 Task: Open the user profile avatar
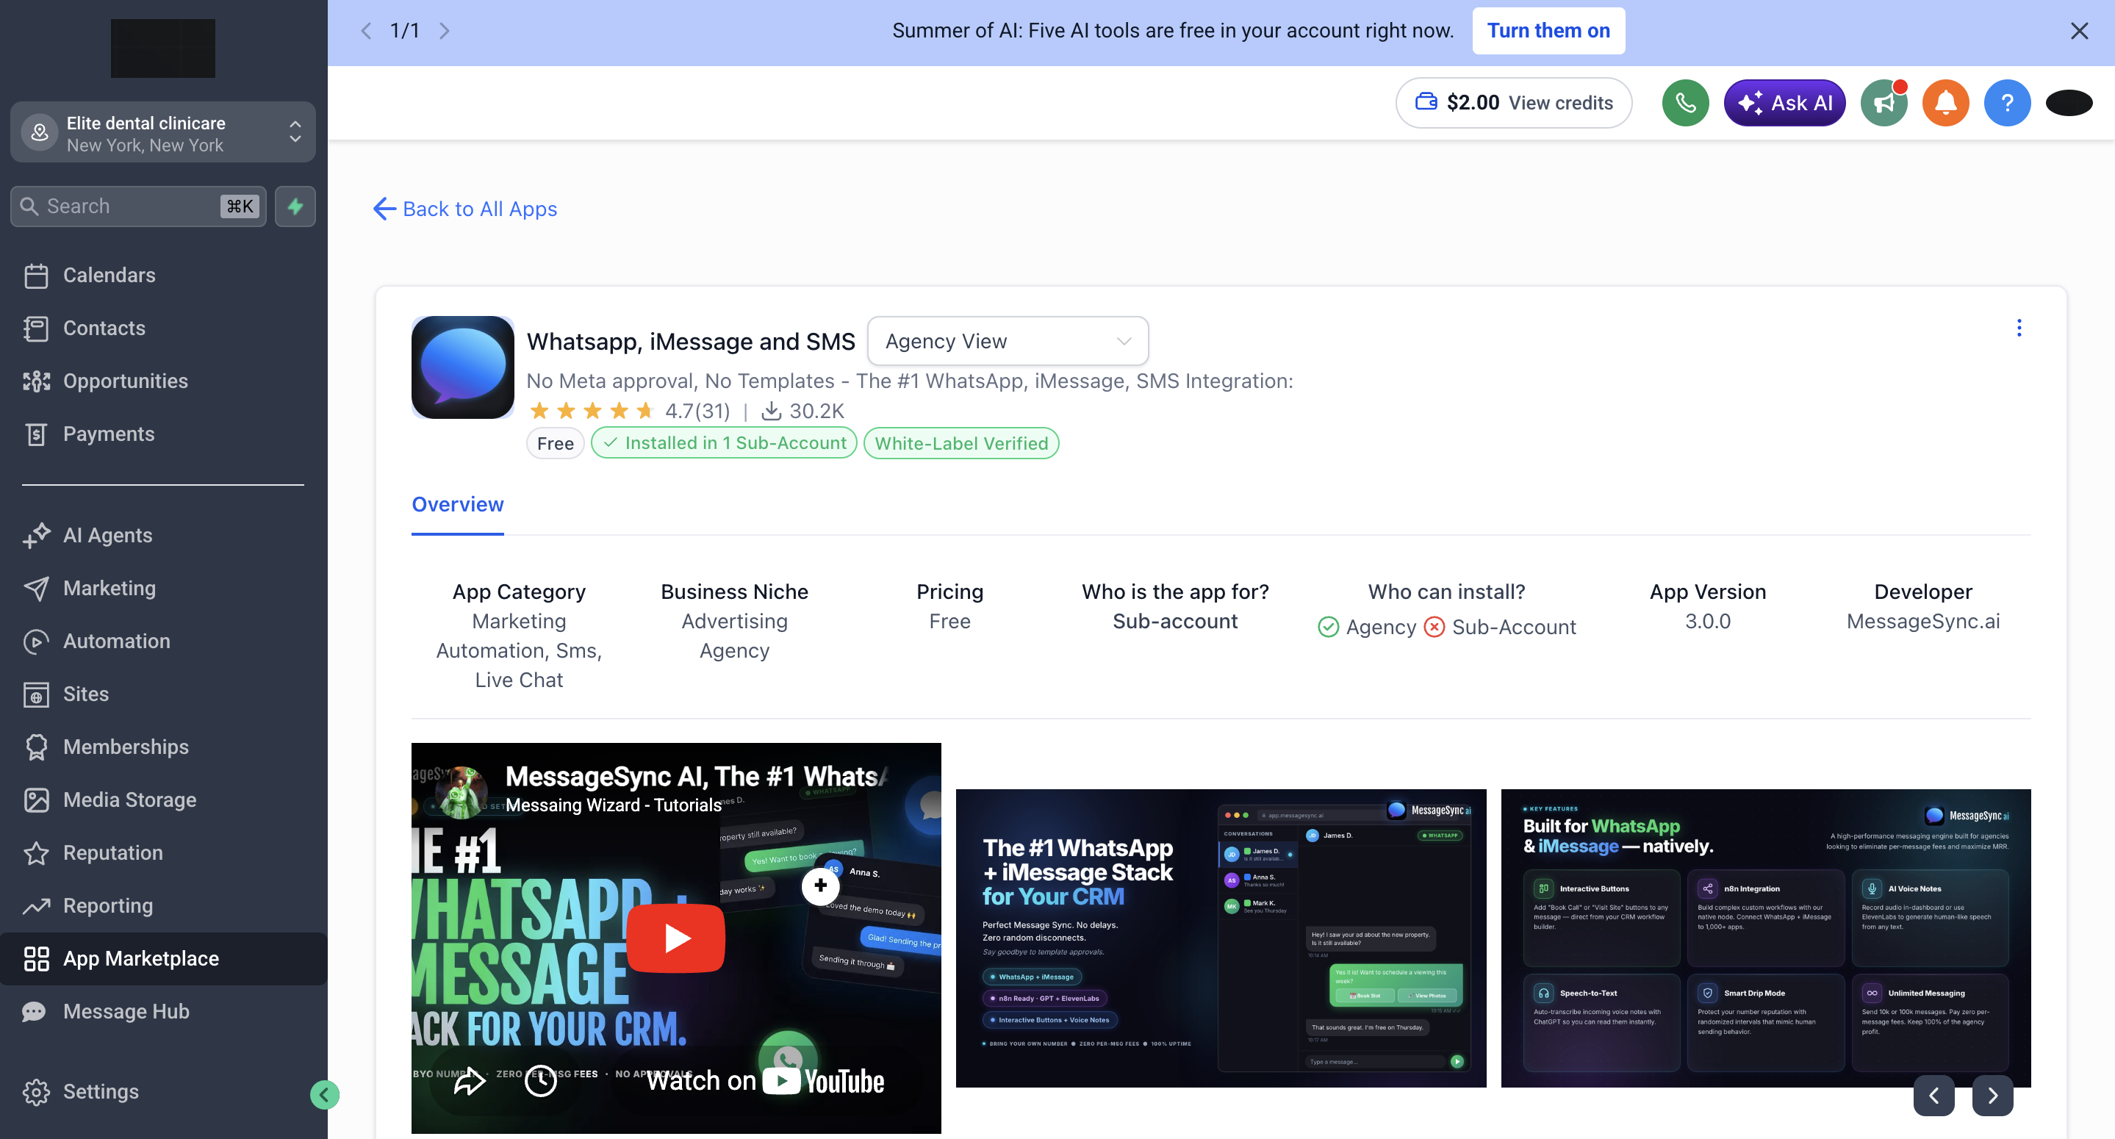2068,103
